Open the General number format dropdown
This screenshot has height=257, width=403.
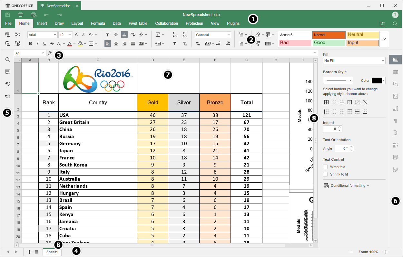click(x=213, y=35)
